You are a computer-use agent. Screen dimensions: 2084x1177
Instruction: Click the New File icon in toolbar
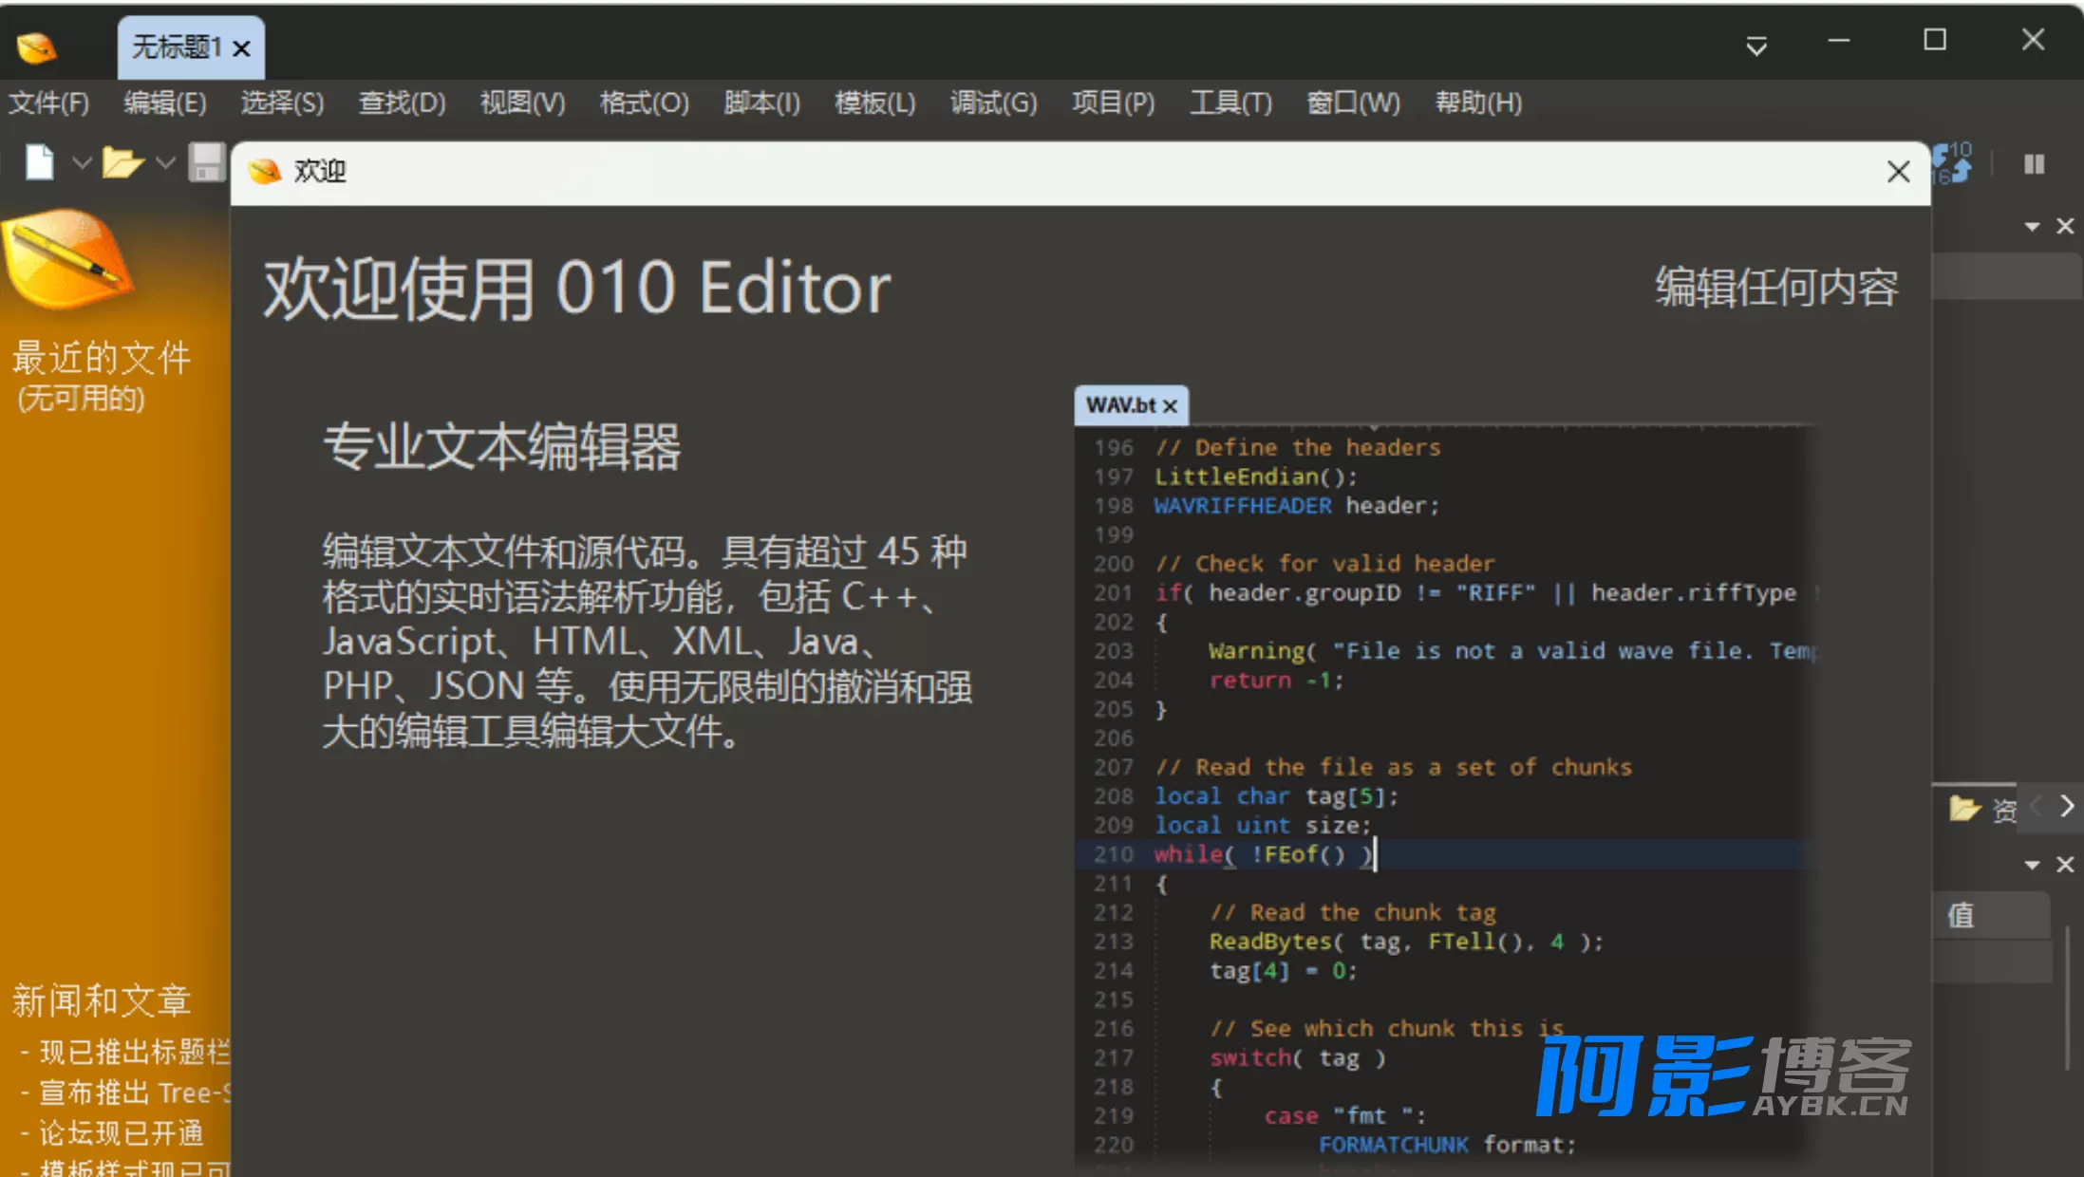point(40,163)
